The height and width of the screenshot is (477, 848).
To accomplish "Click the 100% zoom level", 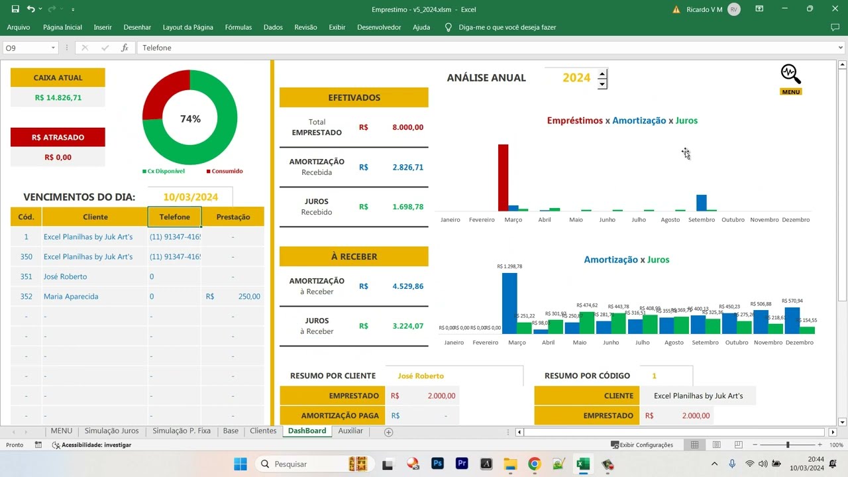I will 836,445.
